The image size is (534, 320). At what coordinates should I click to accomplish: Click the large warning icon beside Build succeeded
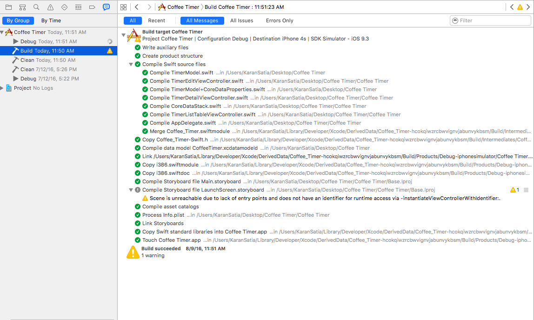(x=133, y=252)
